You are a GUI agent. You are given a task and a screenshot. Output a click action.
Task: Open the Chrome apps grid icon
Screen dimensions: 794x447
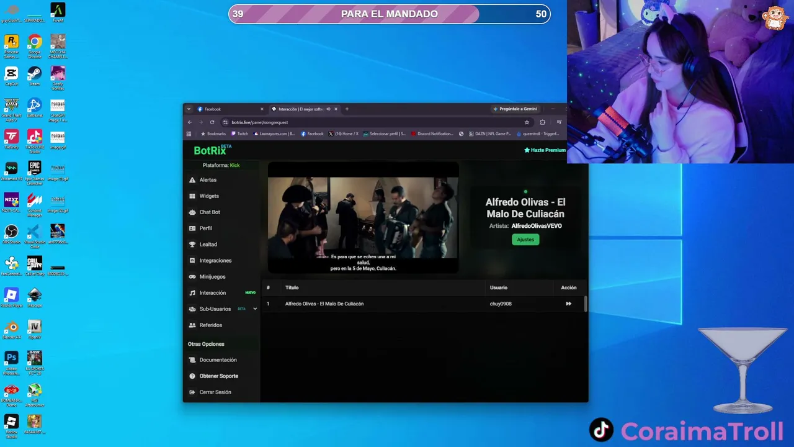(189, 133)
